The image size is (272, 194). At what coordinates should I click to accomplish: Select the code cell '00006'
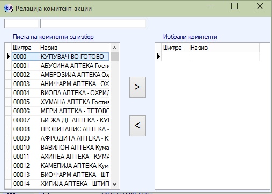pyautogui.click(x=25, y=111)
